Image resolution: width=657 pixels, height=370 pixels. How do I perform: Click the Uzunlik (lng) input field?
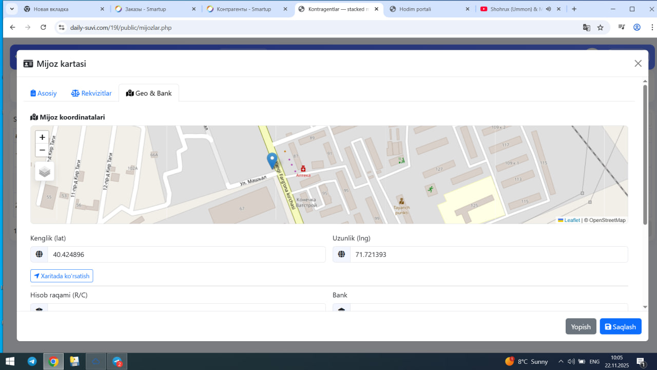[x=488, y=254]
